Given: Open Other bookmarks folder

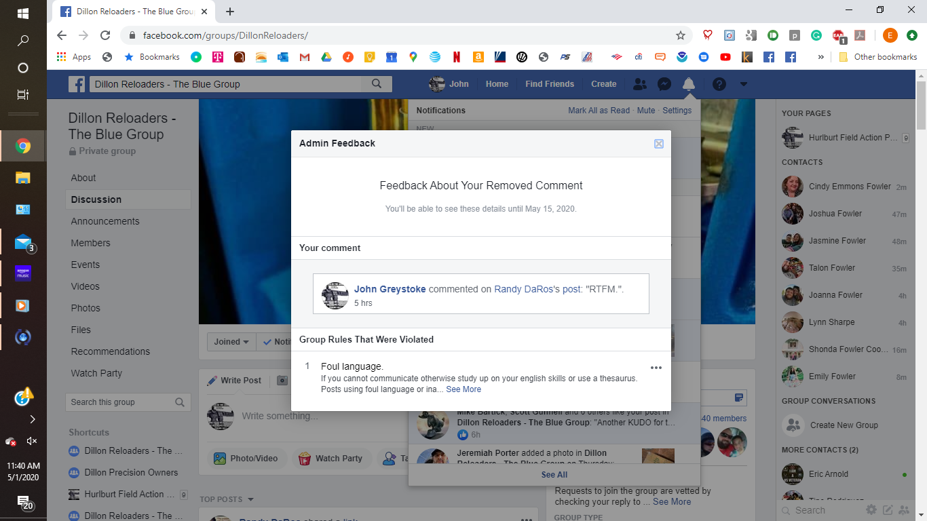Looking at the screenshot, I should [878, 57].
